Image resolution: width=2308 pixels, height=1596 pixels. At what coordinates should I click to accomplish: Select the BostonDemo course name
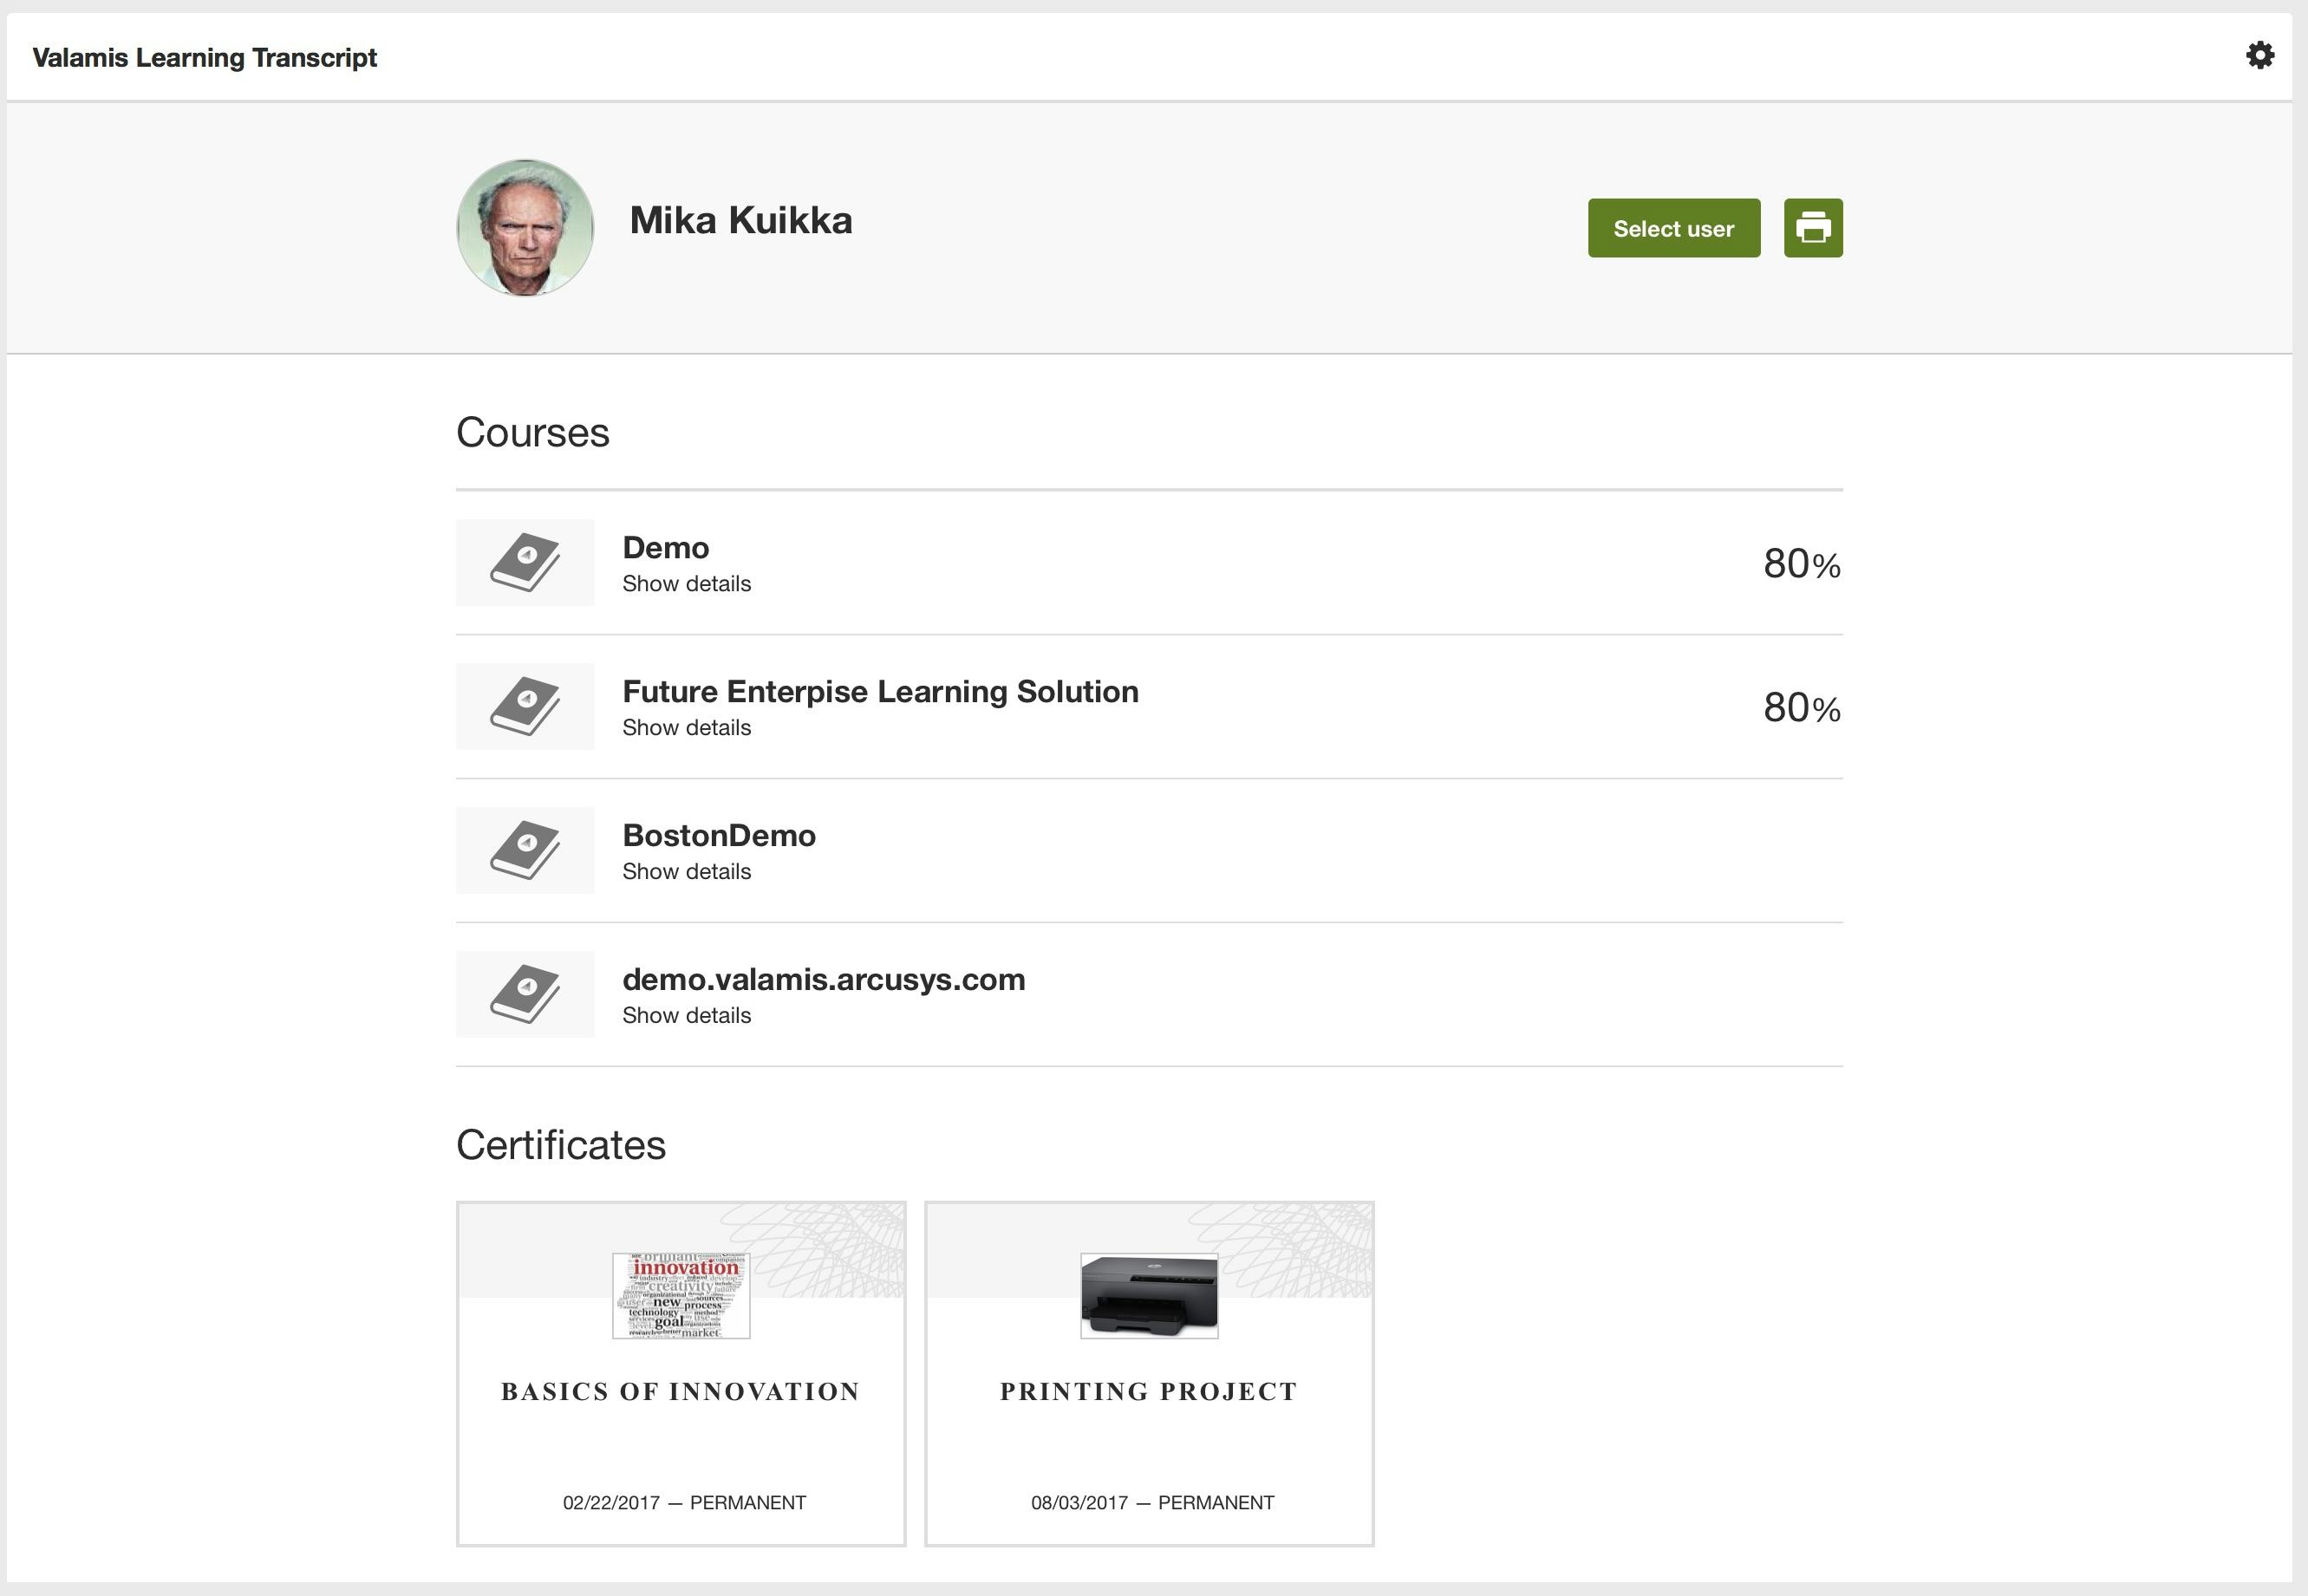coord(718,835)
